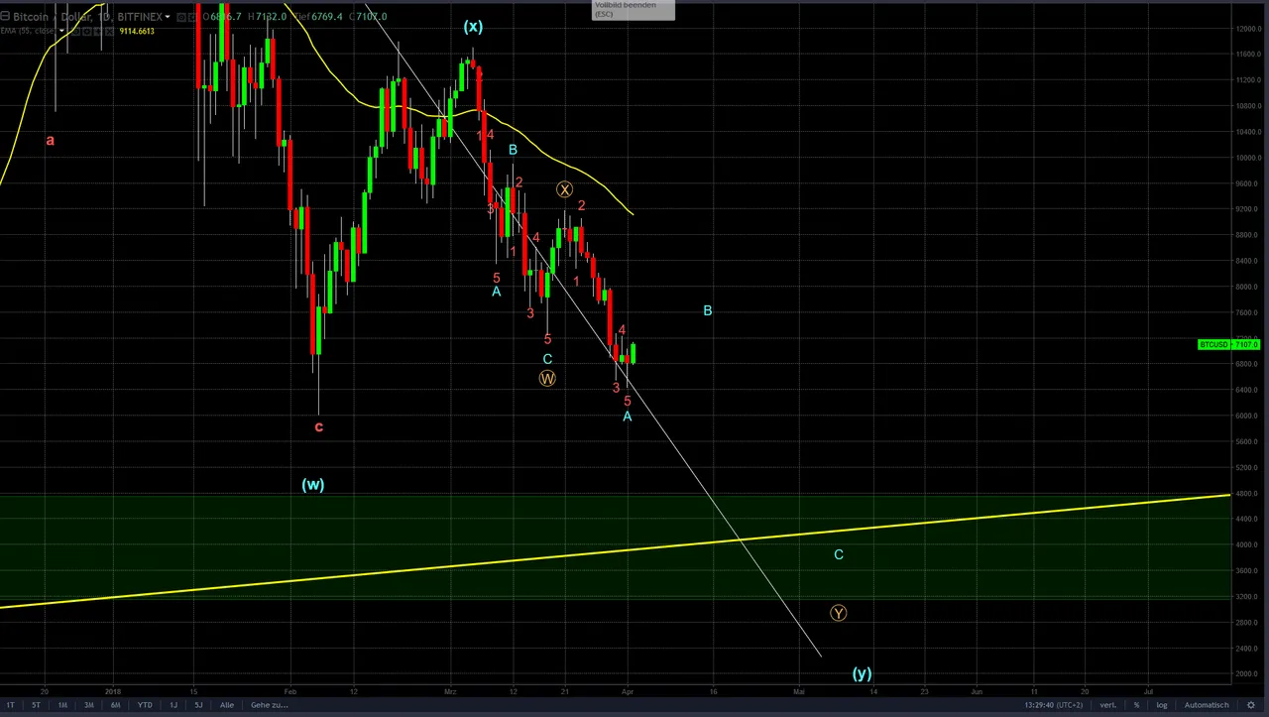Expand the EMA legend dropdown arrow
The width and height of the screenshot is (1269, 717).
tap(61, 31)
